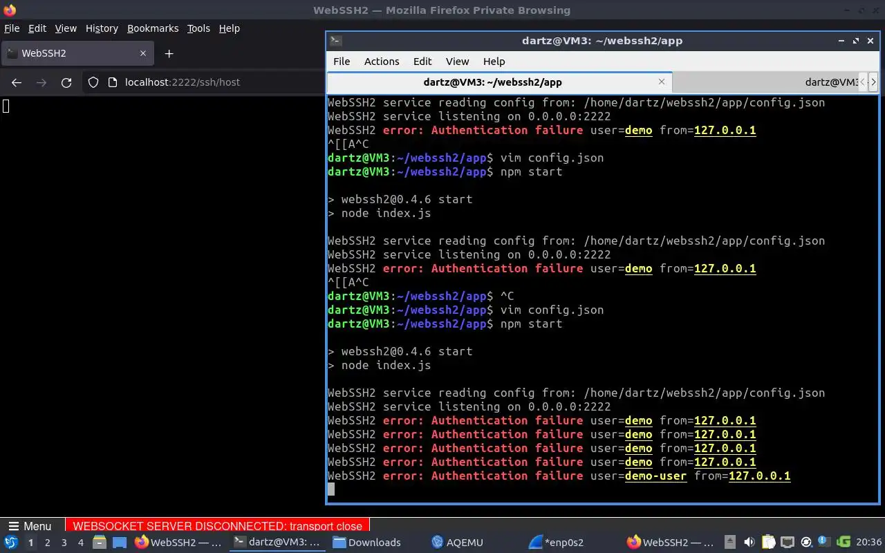Switch to the second terminal tab

pyautogui.click(x=765, y=82)
